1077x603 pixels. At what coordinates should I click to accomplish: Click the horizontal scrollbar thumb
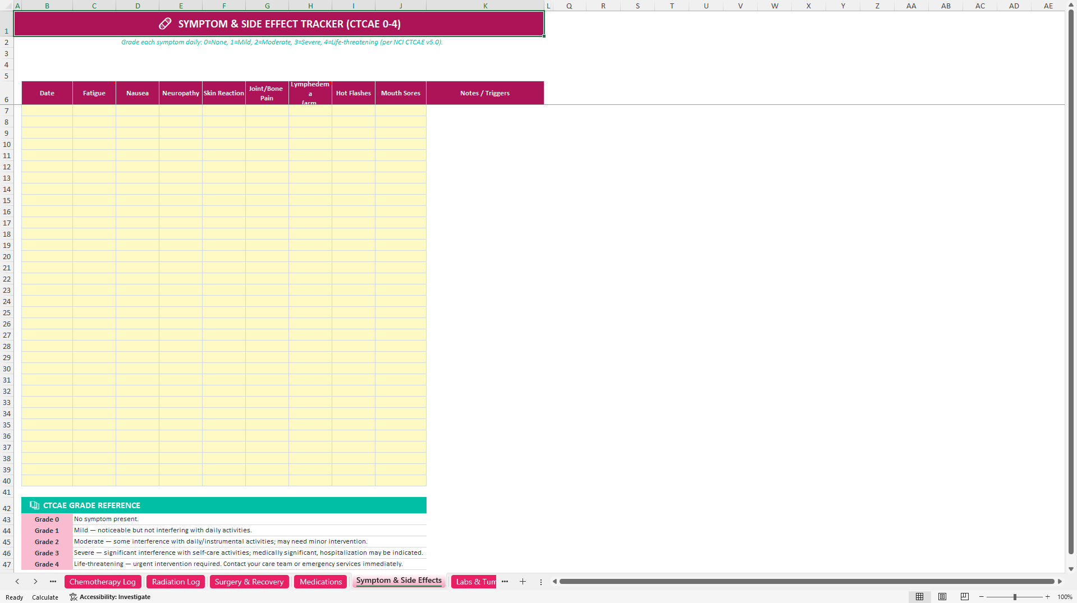[x=806, y=582]
